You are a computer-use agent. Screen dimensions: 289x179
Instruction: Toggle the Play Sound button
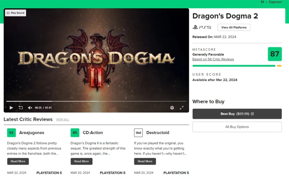(16, 13)
